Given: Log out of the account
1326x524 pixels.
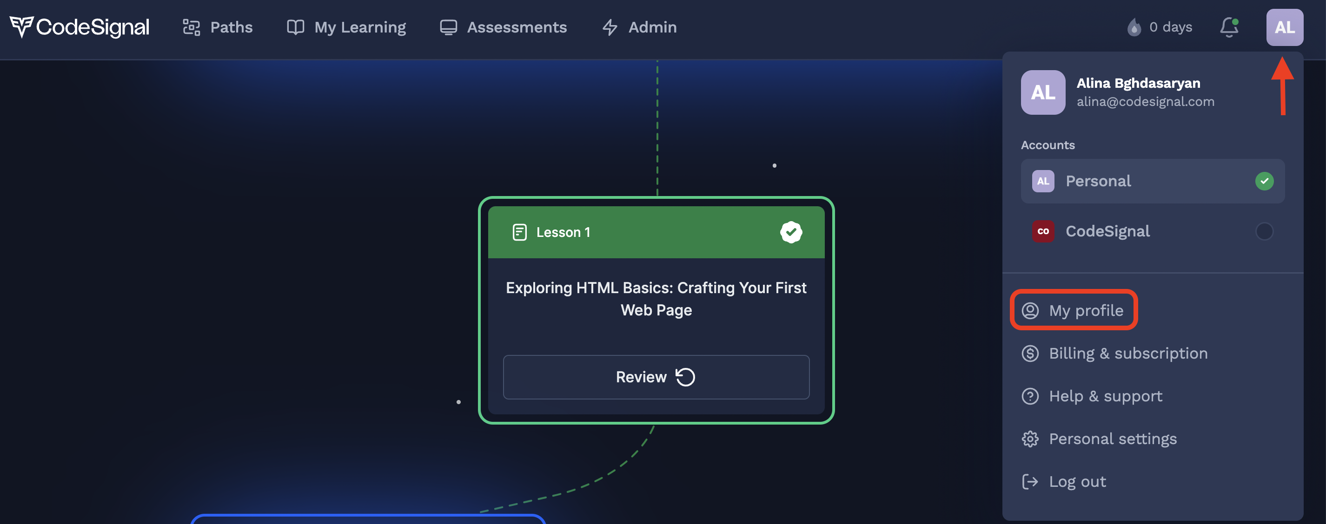Looking at the screenshot, I should coord(1063,481).
